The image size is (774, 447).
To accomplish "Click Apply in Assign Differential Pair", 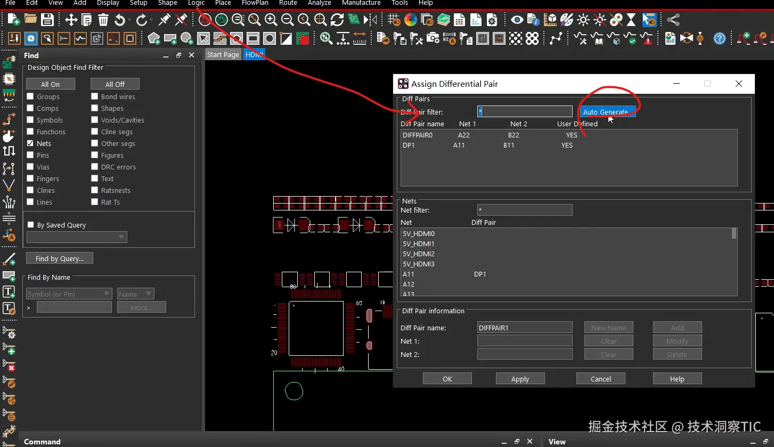I will coord(520,379).
